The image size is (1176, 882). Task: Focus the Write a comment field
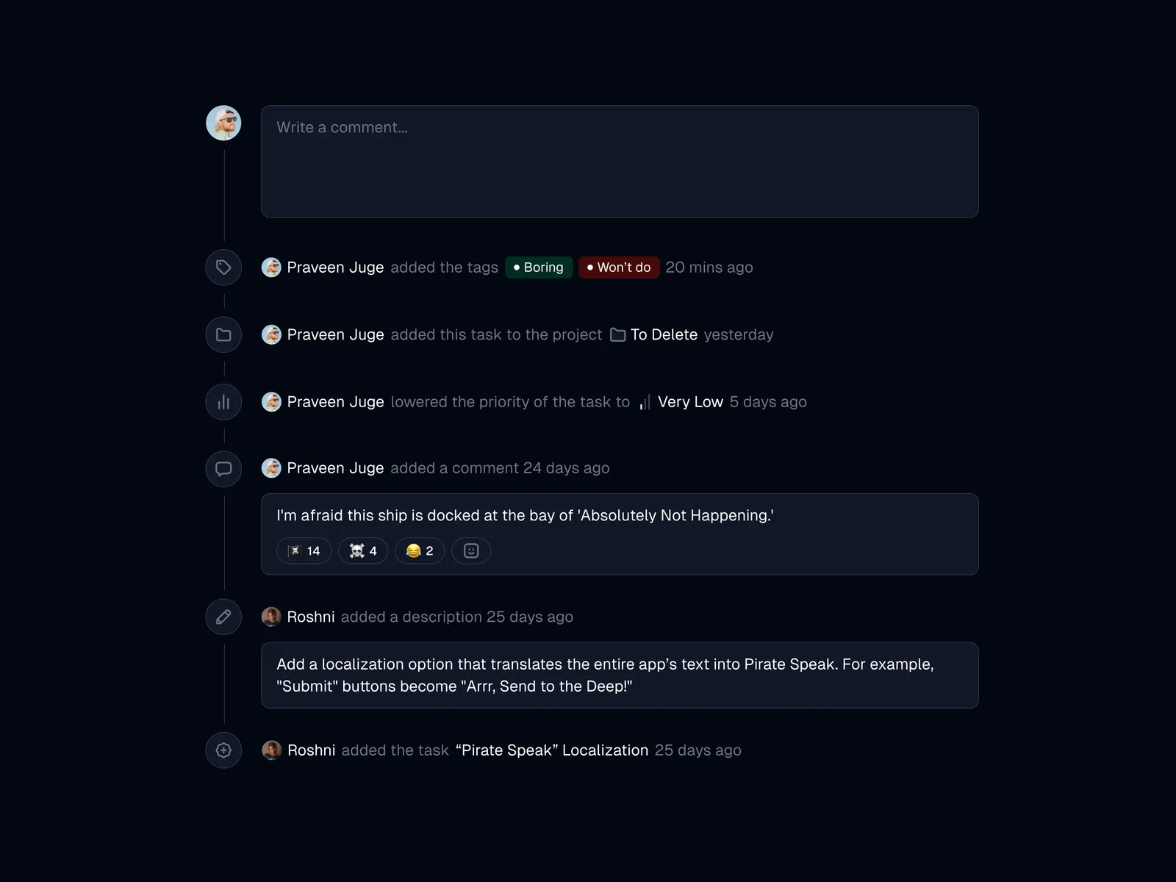click(620, 162)
